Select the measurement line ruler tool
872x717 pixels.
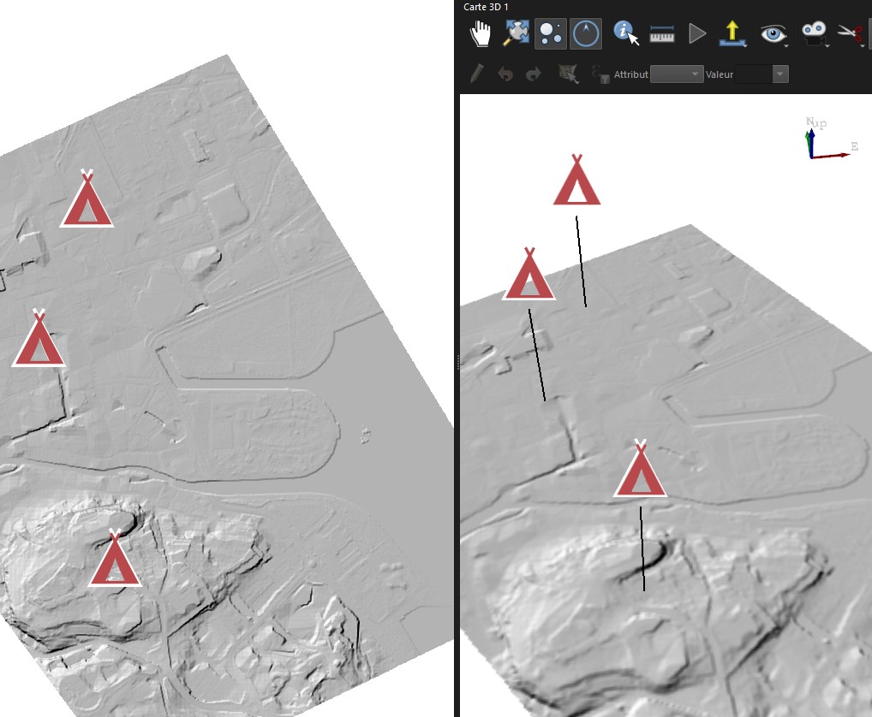tap(662, 35)
